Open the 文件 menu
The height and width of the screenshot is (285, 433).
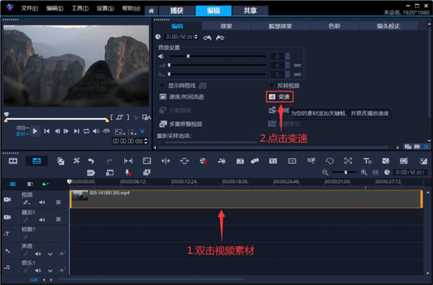click(29, 8)
